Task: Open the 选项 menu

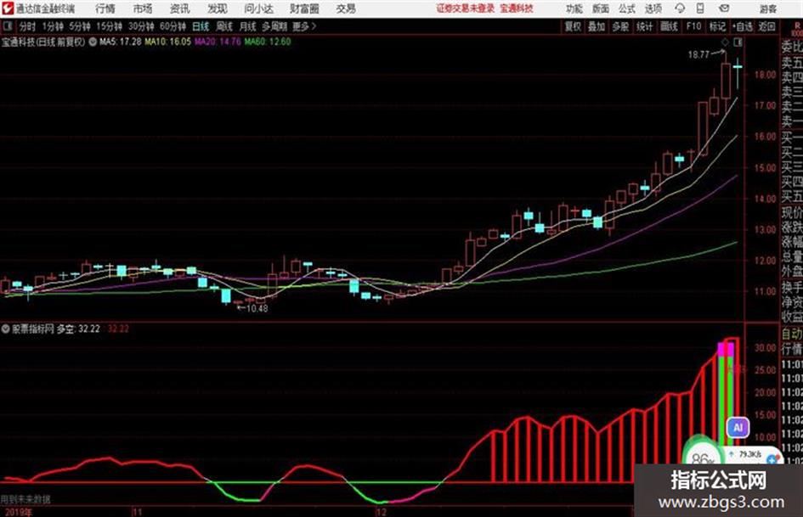Action: click(x=653, y=8)
